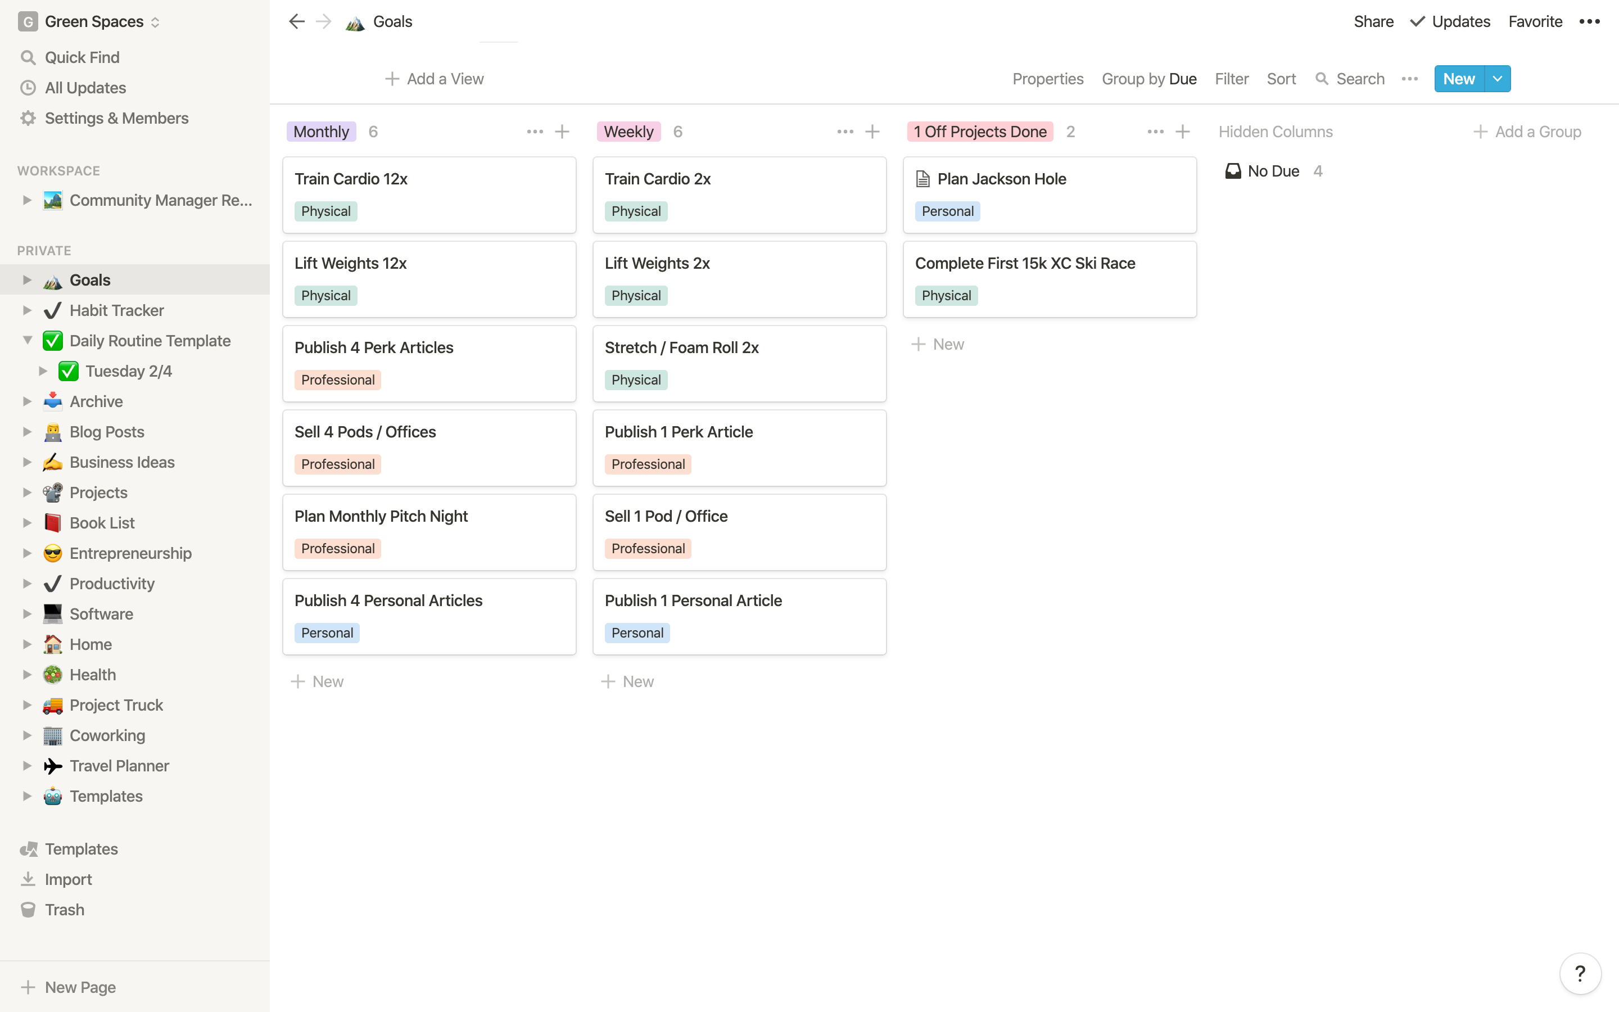The height and width of the screenshot is (1012, 1619).
Task: Open the Group by Due menu
Action: [x=1148, y=79]
